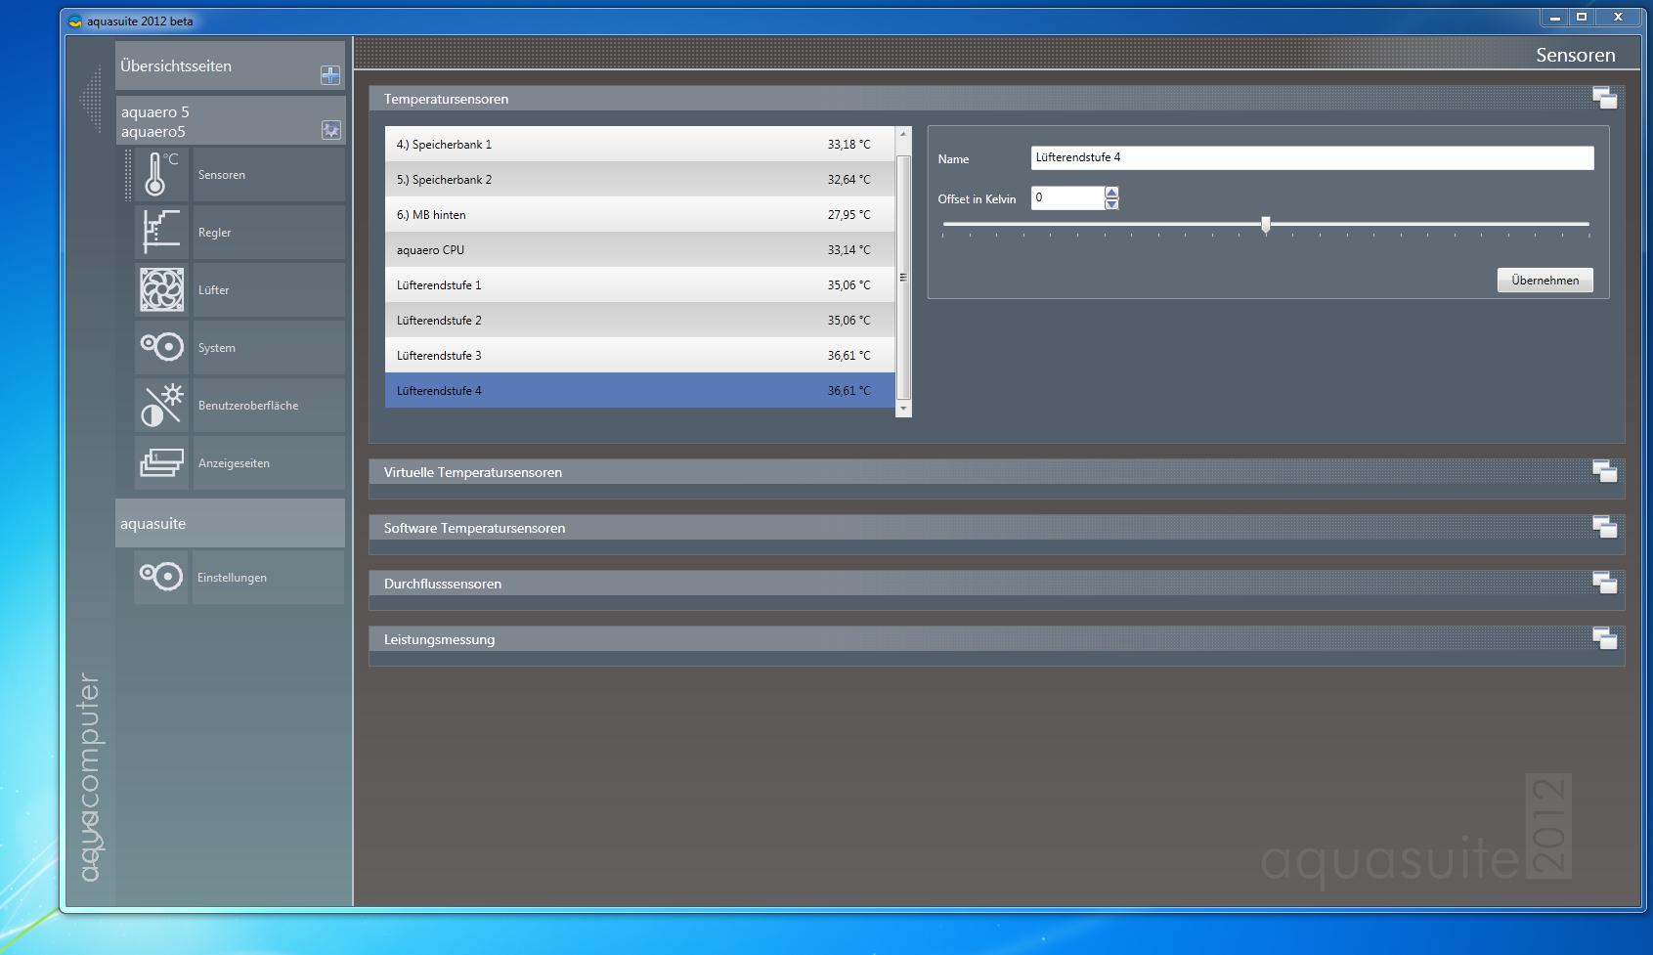The width and height of the screenshot is (1653, 955).
Task: Click the Offset in Kelvin slider handle
Action: coord(1266,225)
